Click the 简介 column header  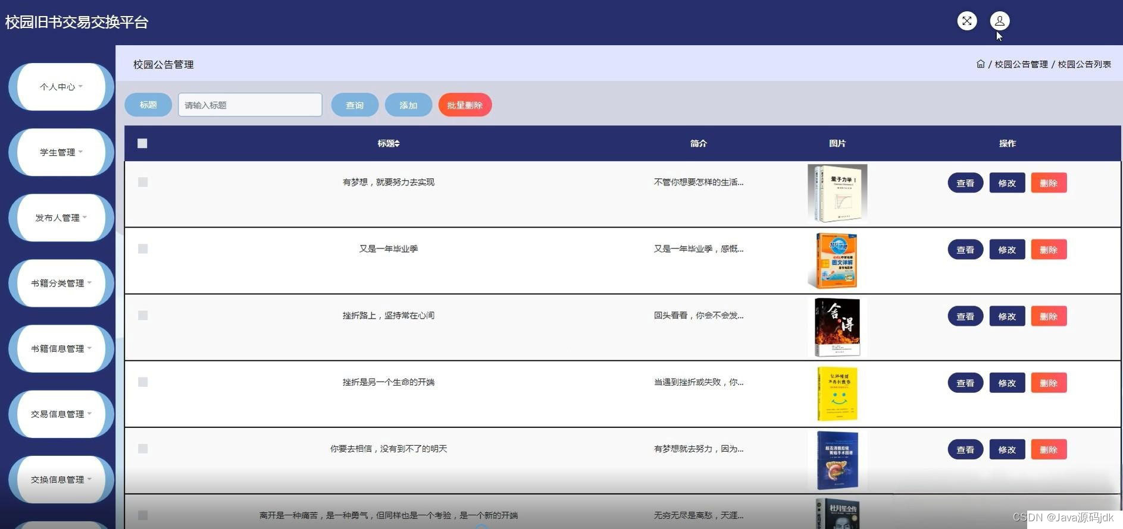click(x=699, y=143)
